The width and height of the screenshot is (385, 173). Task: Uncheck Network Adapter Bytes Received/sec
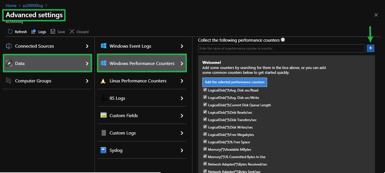click(x=205, y=164)
